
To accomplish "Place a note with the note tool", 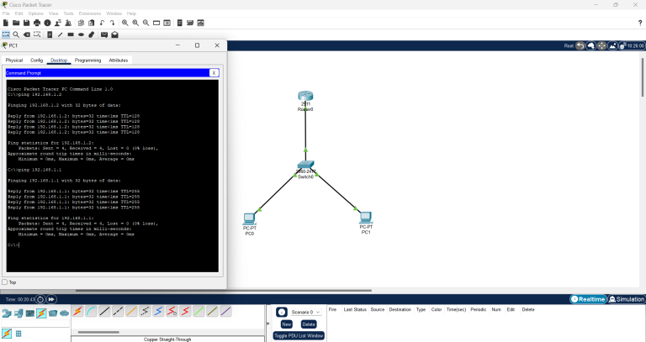I will [50, 34].
